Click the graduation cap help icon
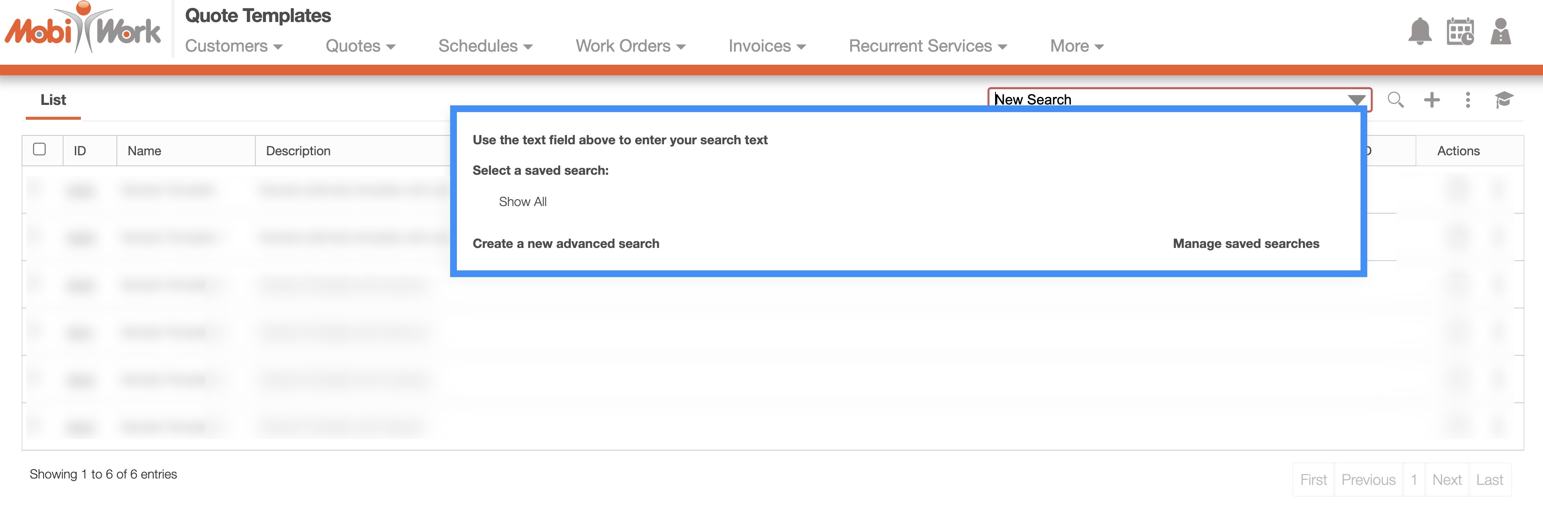 coord(1504,99)
